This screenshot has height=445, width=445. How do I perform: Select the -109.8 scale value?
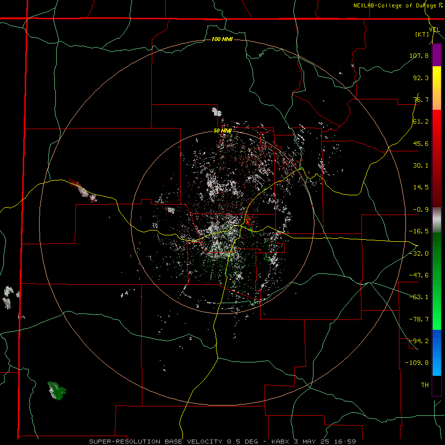coord(417,363)
